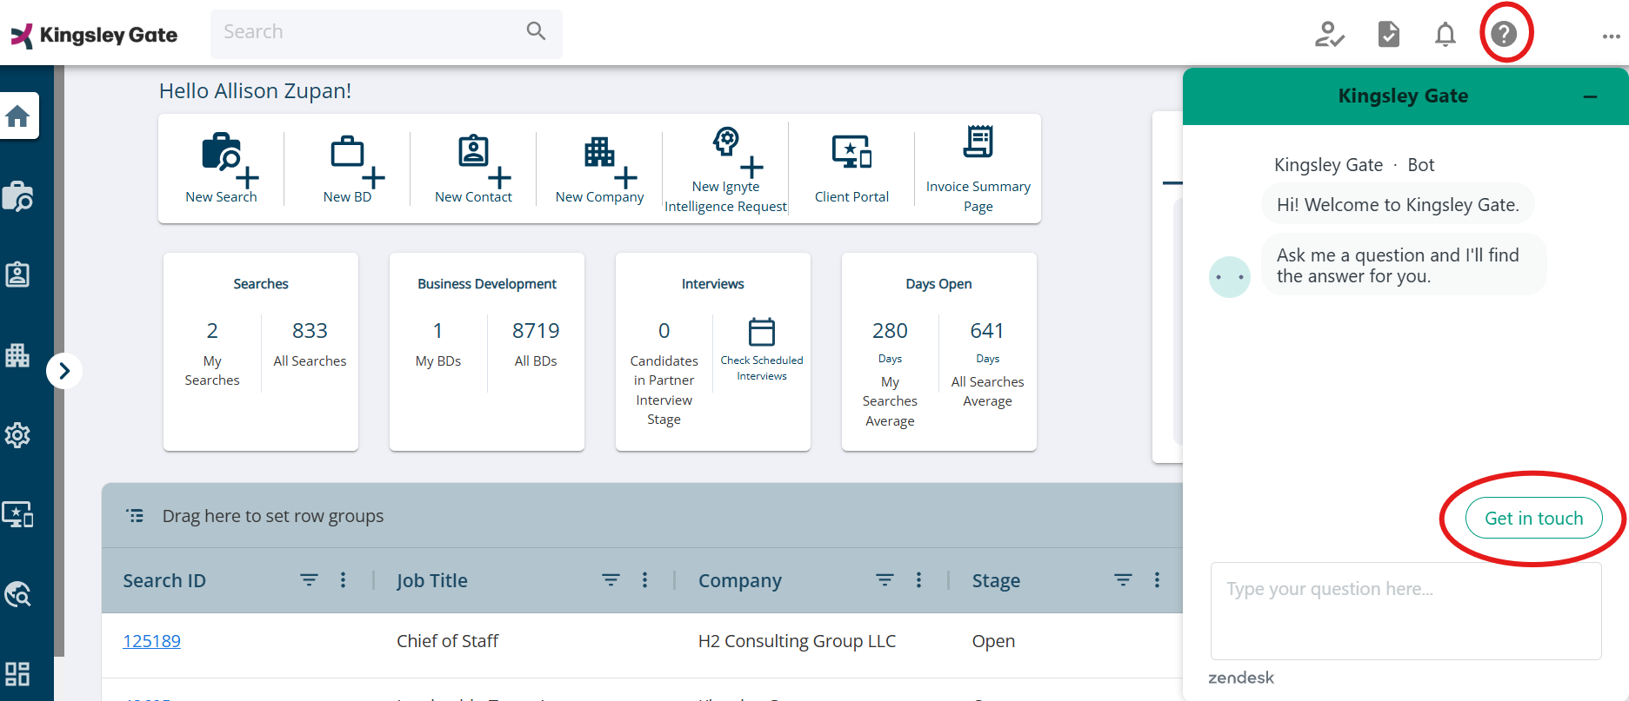The height and width of the screenshot is (701, 1629).
Task: Open the help question mark icon
Action: coord(1504,34)
